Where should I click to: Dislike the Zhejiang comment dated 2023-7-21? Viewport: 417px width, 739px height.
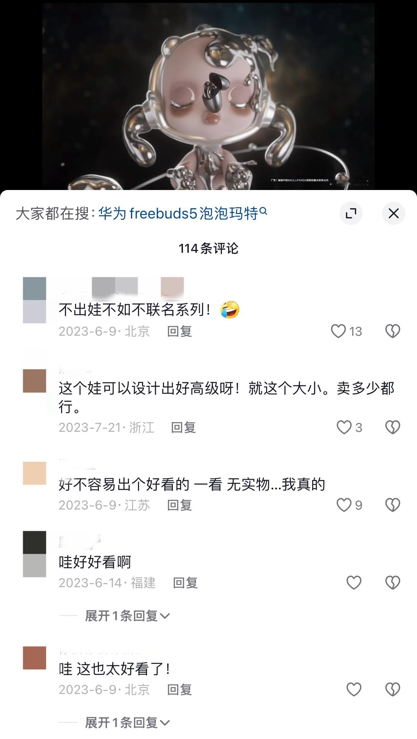[x=393, y=427]
